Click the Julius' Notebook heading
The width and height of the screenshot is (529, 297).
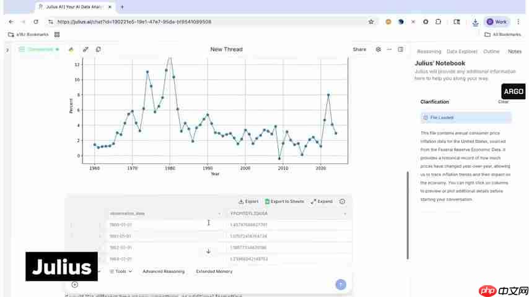click(440, 63)
